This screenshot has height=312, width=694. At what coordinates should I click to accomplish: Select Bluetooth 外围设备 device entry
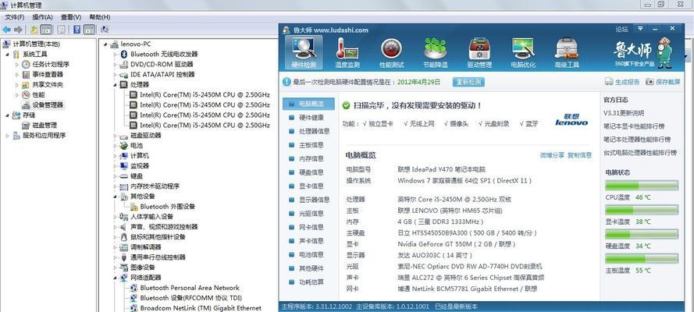pos(168,207)
